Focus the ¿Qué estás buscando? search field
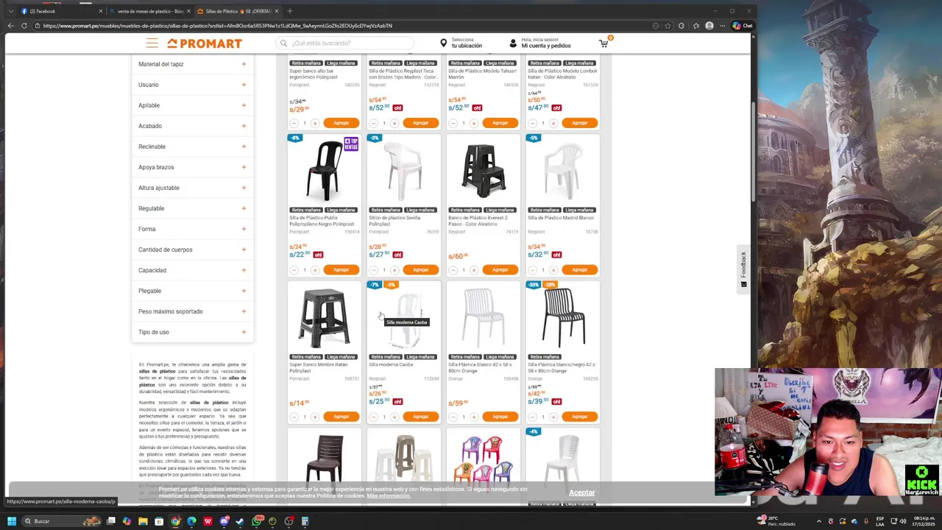The width and height of the screenshot is (942, 530). pos(346,43)
